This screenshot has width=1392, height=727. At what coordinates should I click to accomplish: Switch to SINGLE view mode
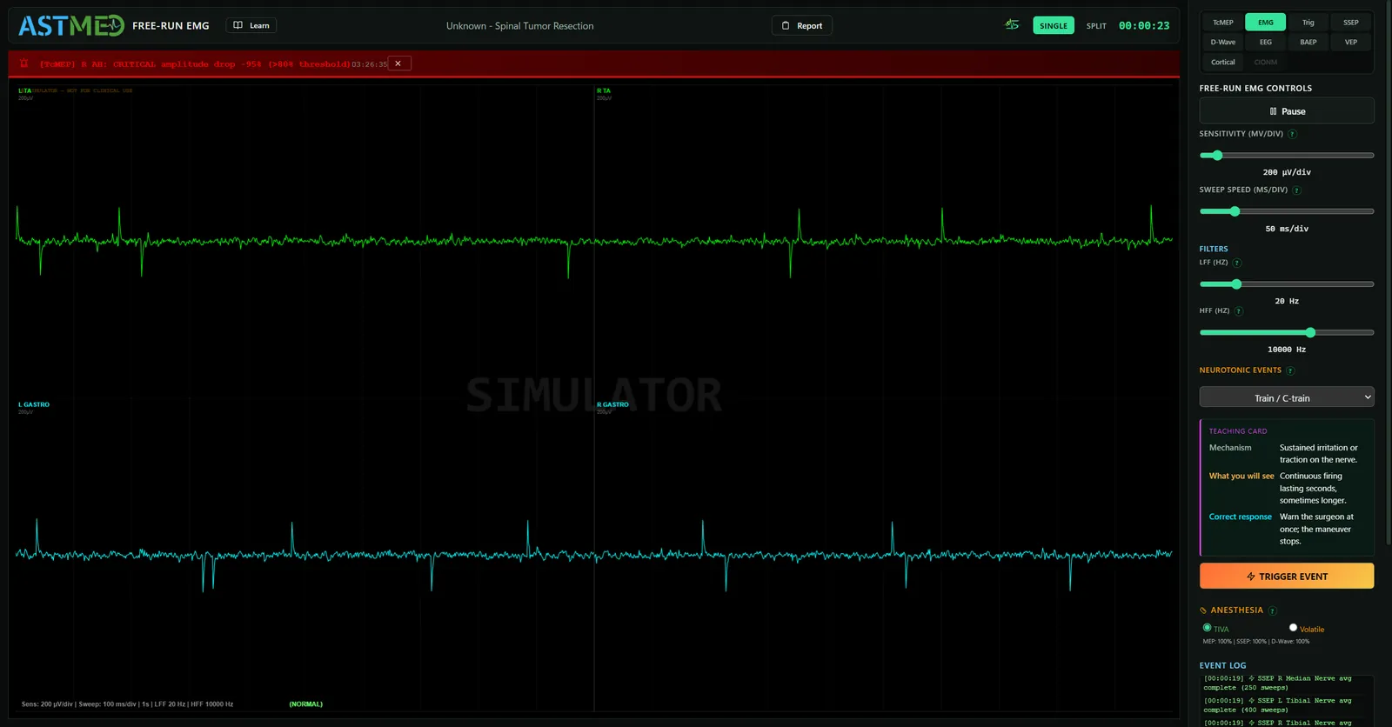(1054, 26)
